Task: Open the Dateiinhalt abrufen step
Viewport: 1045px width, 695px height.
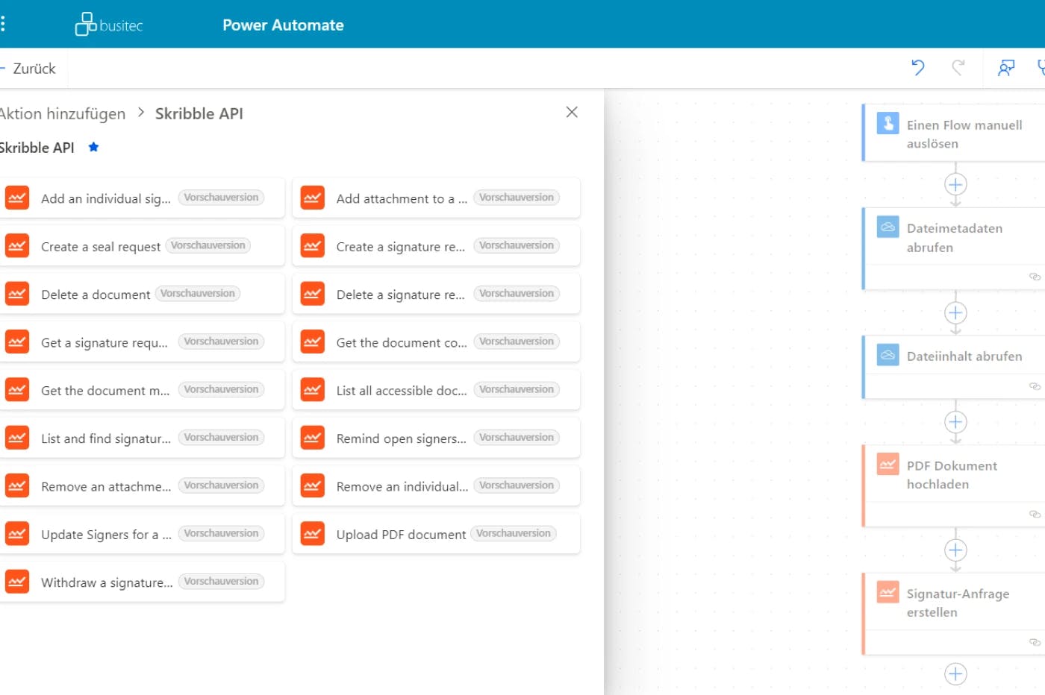Action: click(954, 367)
